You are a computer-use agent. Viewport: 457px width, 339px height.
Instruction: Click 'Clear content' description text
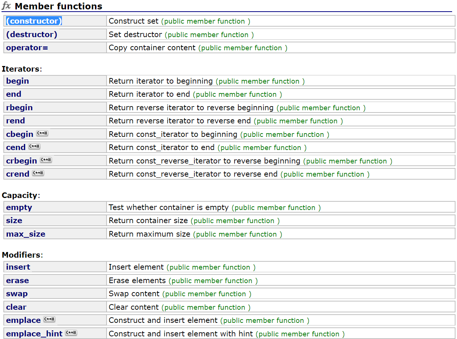point(134,307)
